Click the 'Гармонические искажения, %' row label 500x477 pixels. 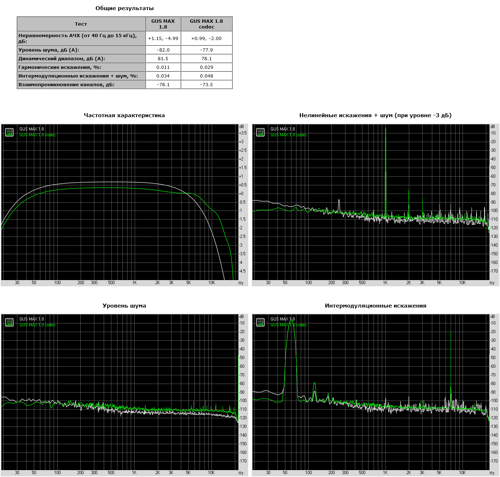[x=60, y=67]
